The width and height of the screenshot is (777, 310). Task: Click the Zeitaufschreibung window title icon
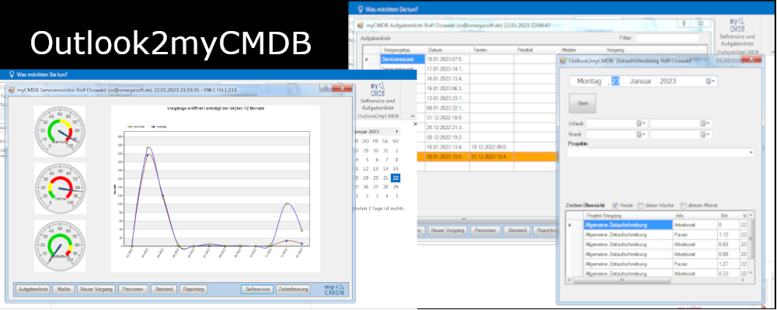point(563,60)
